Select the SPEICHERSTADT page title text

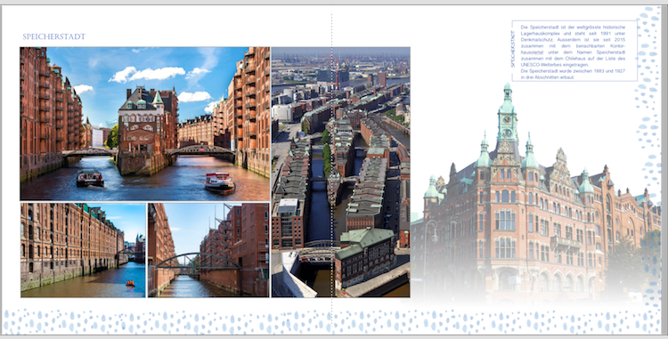[54, 36]
